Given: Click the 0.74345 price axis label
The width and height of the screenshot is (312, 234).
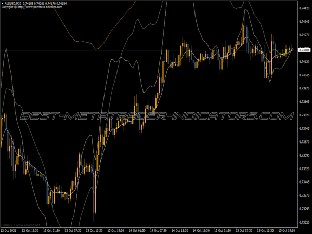Looking at the screenshot, I should pos(304,21).
